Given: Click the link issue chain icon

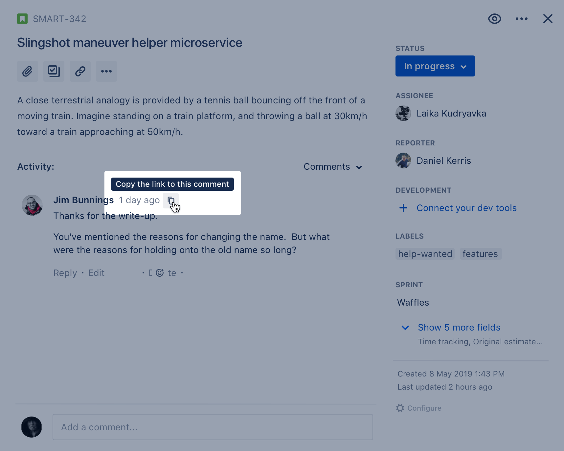Looking at the screenshot, I should point(80,71).
